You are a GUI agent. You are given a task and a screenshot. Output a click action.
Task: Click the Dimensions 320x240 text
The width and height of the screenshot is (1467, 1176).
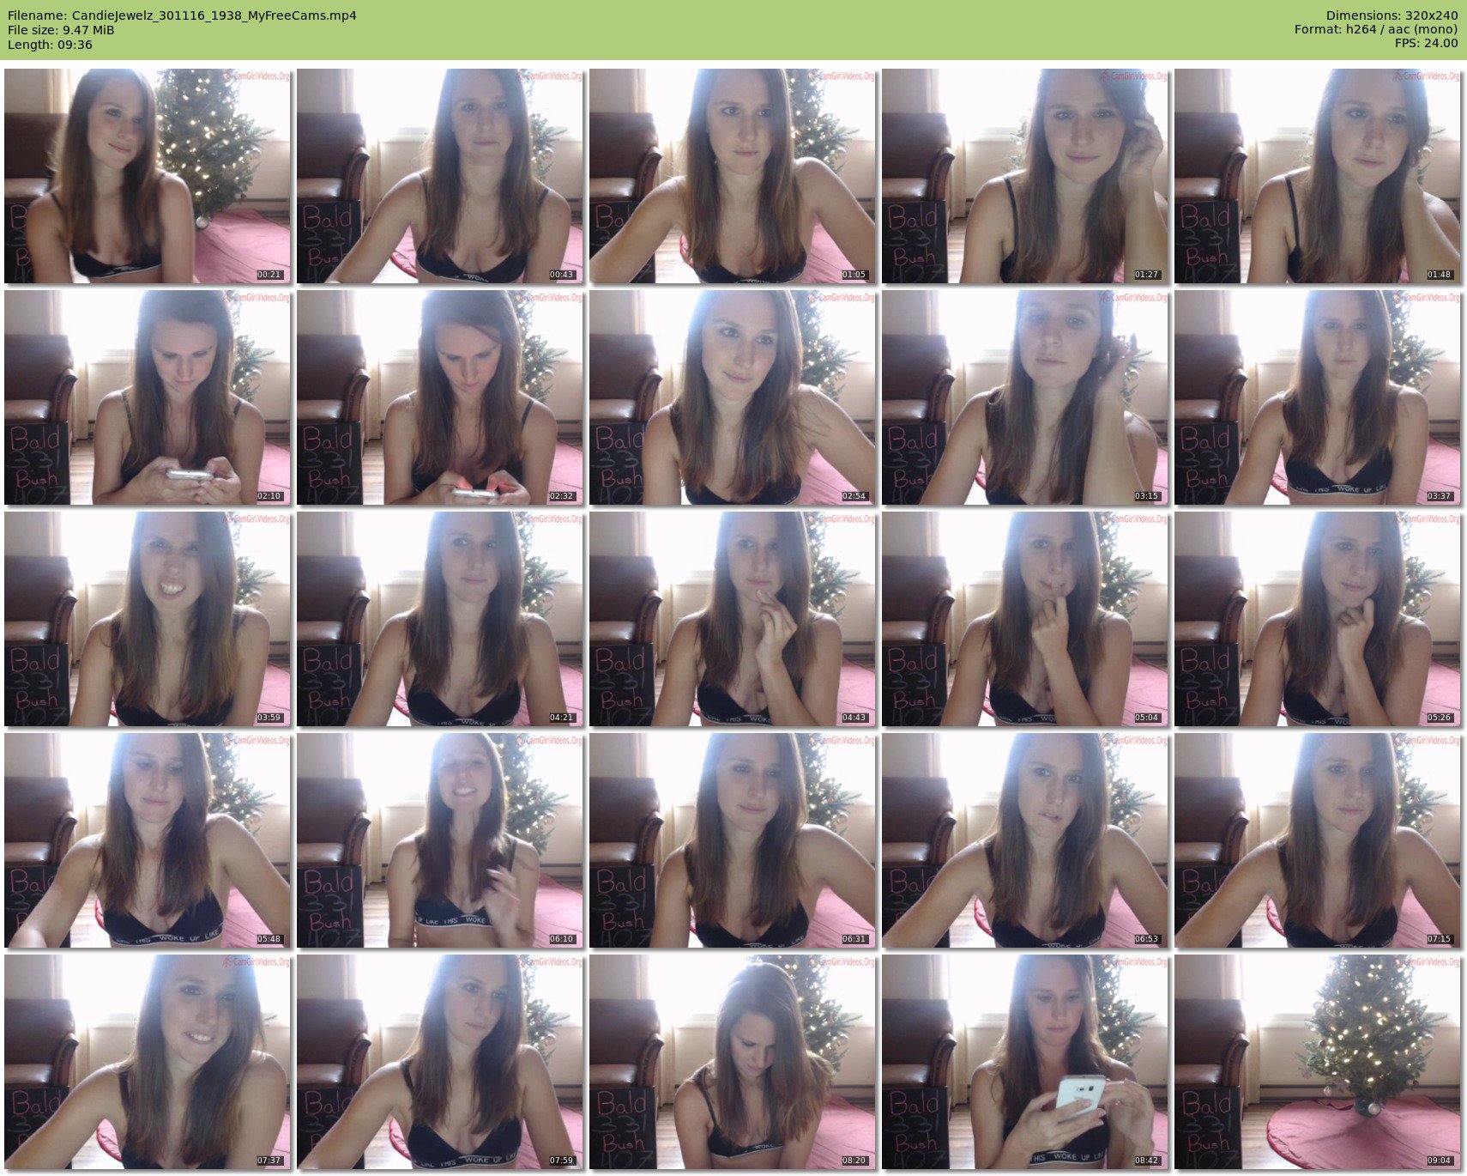1392,15
